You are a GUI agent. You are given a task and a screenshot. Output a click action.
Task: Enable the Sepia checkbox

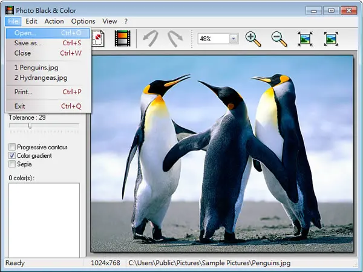pyautogui.click(x=12, y=164)
